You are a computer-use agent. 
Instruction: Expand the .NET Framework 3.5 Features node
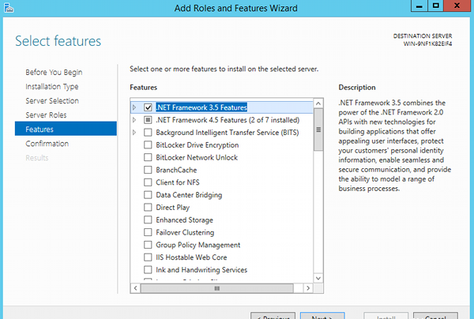(134, 107)
